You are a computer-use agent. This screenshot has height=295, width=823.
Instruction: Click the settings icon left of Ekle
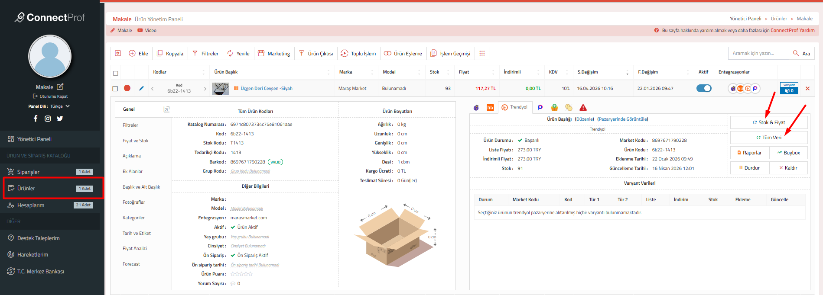[x=118, y=53]
